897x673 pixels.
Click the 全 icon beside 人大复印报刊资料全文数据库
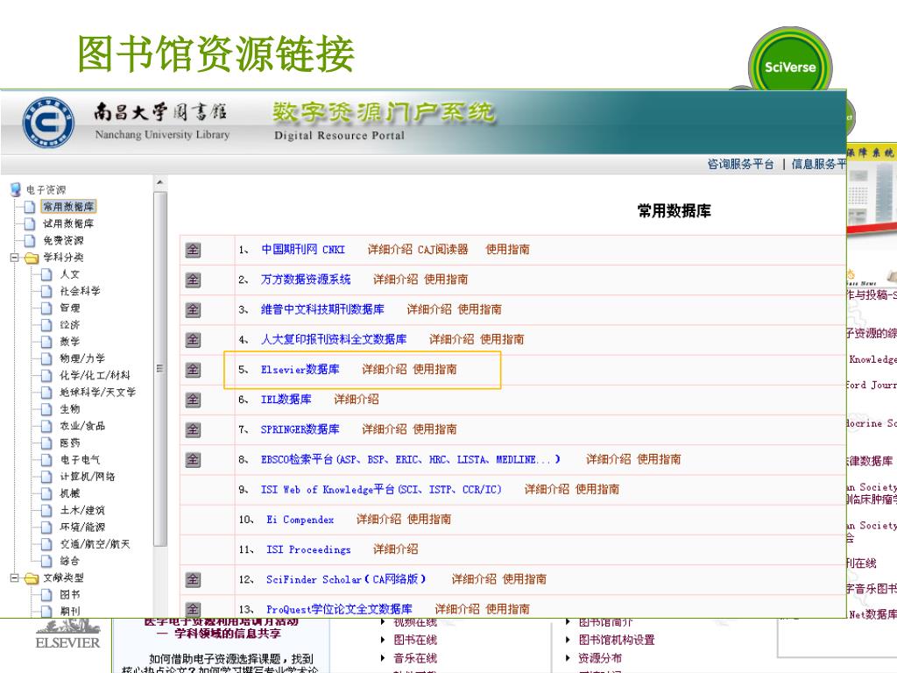pos(193,340)
